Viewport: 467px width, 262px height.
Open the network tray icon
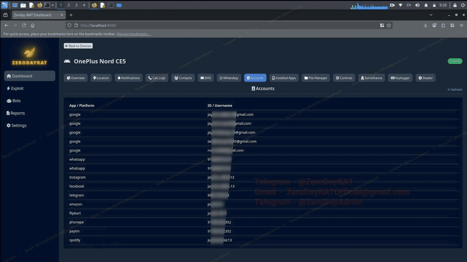pos(400,5)
